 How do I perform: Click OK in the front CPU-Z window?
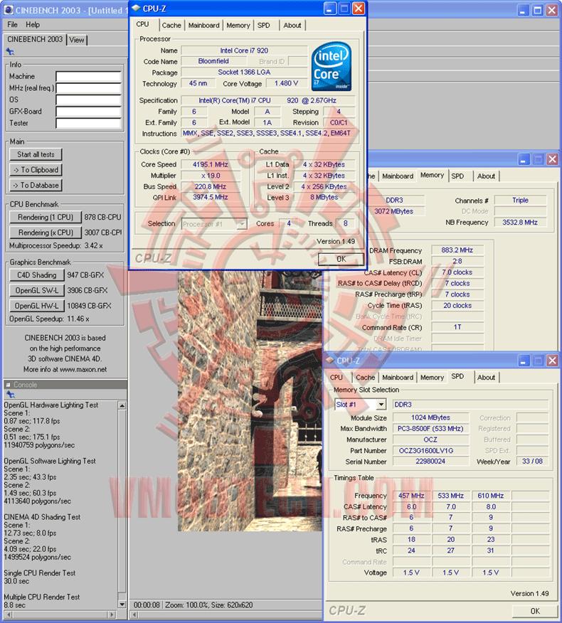coord(341,259)
